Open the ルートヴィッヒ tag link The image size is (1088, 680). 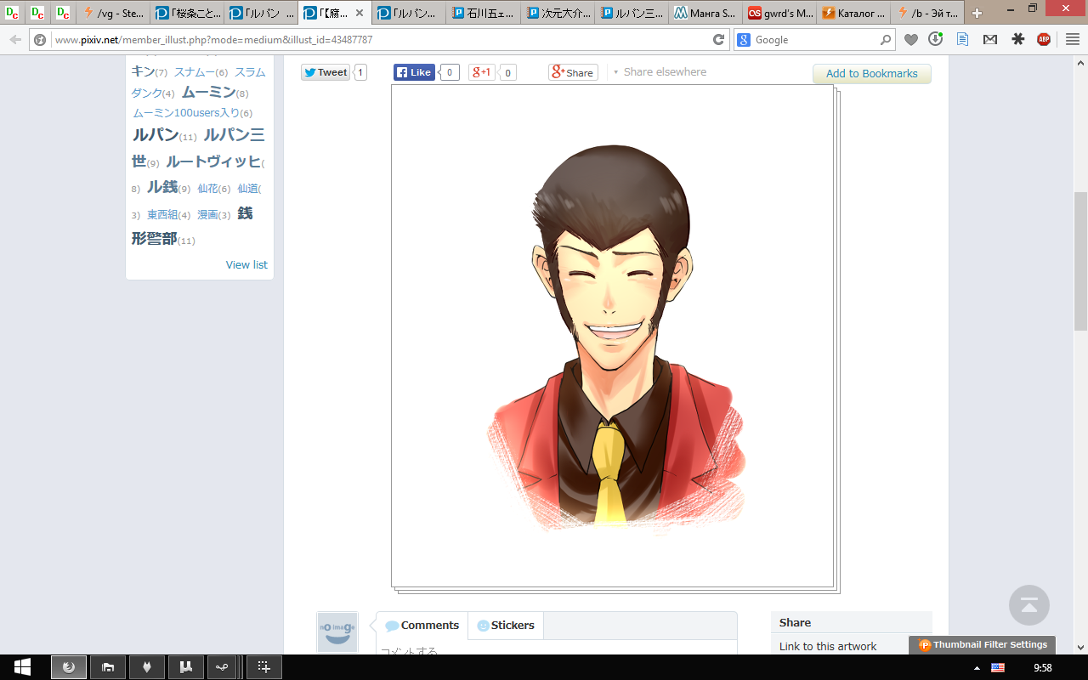215,162
